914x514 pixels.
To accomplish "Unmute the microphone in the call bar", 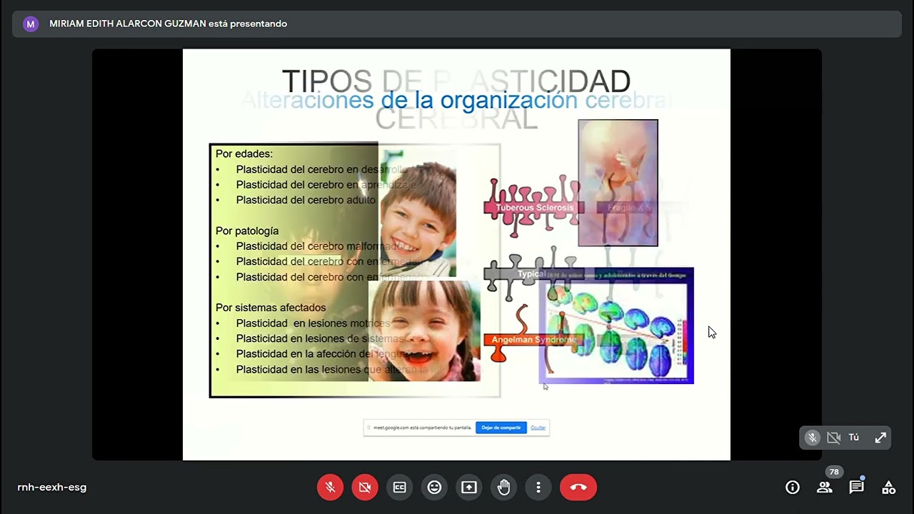I will coord(330,488).
